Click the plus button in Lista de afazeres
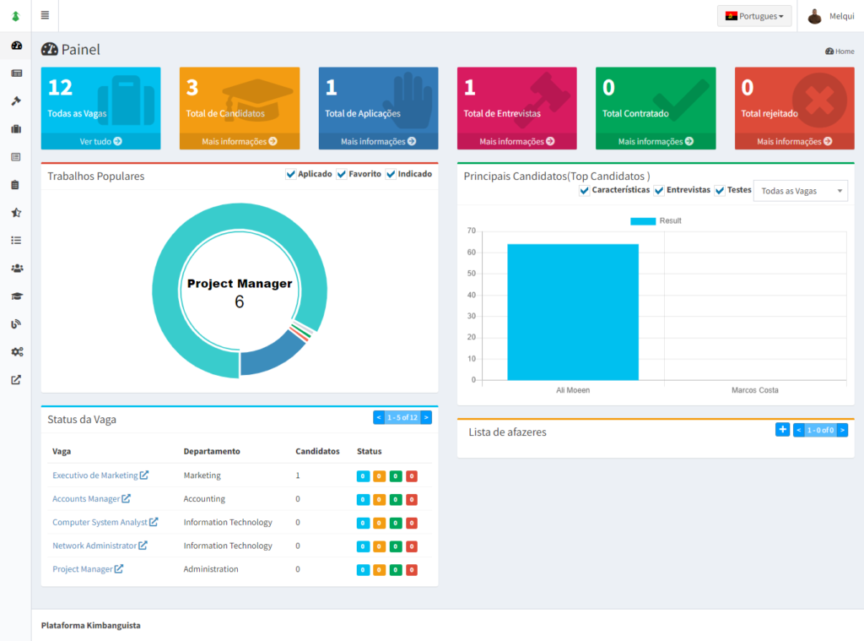Image resolution: width=864 pixels, height=641 pixels. click(782, 430)
